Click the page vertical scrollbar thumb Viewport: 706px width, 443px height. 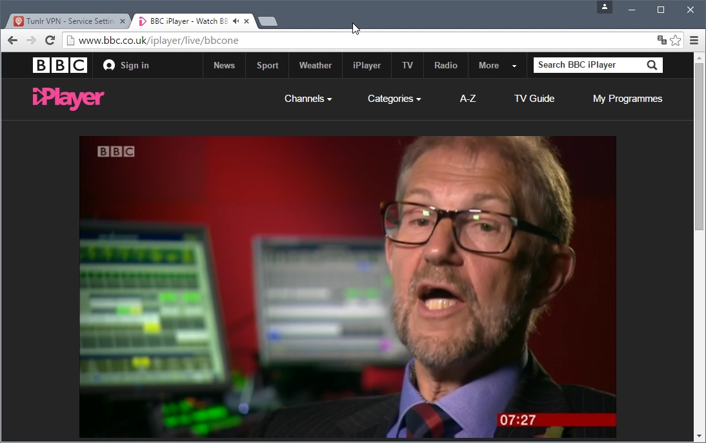(x=699, y=146)
